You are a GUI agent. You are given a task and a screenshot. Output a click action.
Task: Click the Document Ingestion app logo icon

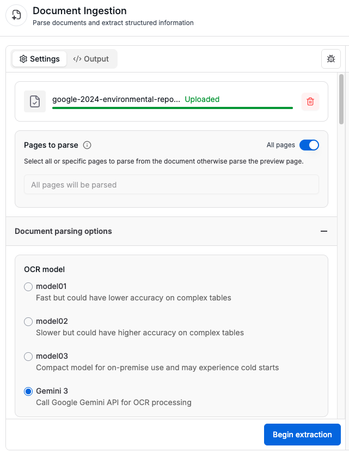pyautogui.click(x=16, y=15)
